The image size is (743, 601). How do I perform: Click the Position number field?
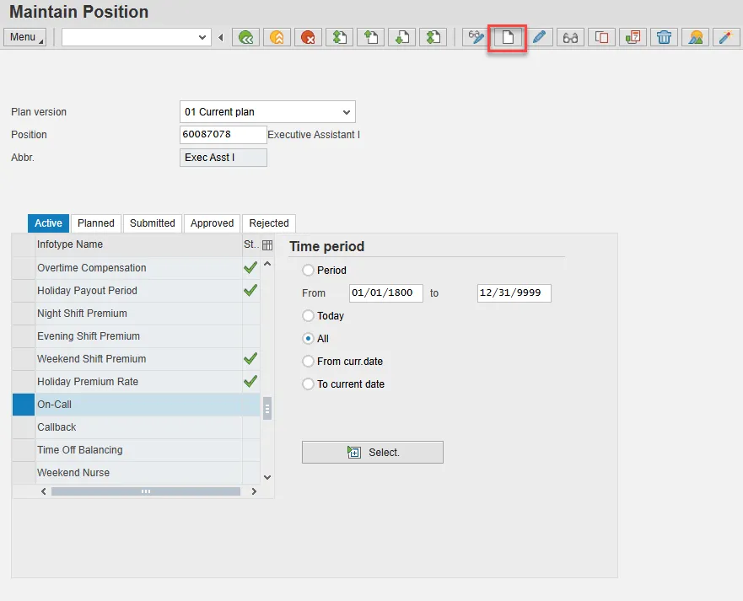coord(223,135)
